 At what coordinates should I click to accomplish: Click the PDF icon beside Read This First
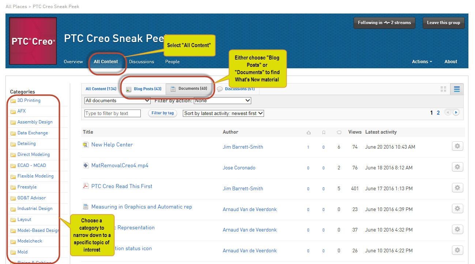pos(86,186)
